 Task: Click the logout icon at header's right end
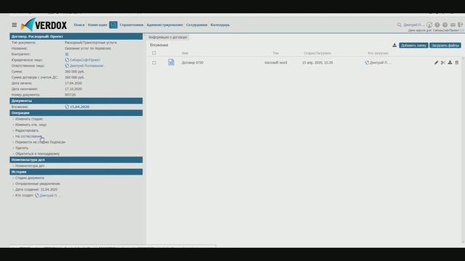click(x=460, y=25)
